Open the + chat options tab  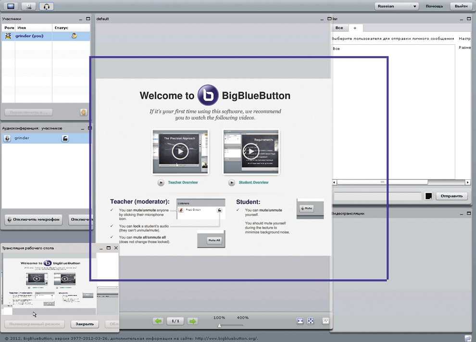[x=355, y=28]
